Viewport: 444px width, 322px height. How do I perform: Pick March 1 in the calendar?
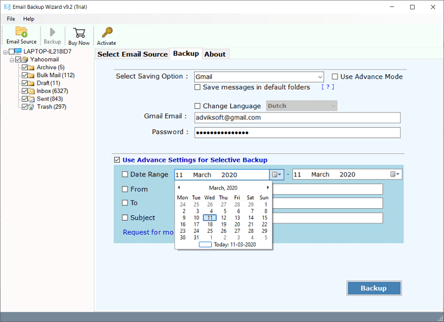pos(266,204)
